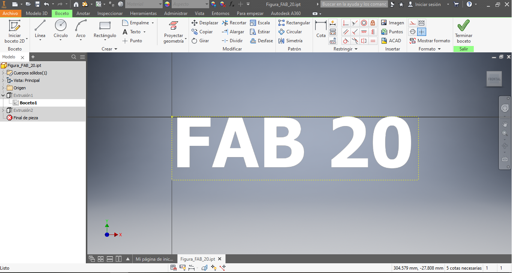Click Mostrar formato button
This screenshot has height=273, width=512.
(430, 41)
